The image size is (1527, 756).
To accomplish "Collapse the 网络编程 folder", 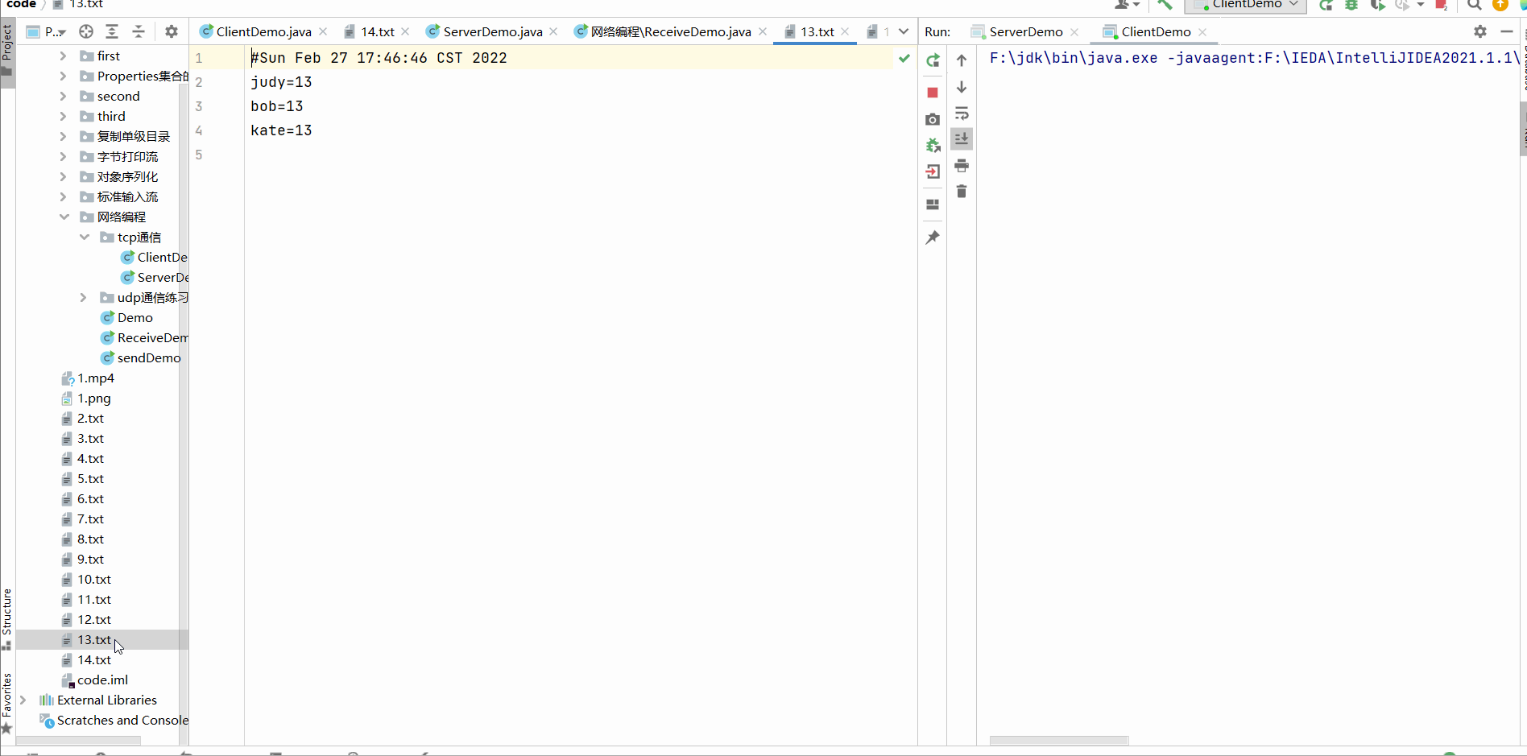I will pyautogui.click(x=64, y=217).
